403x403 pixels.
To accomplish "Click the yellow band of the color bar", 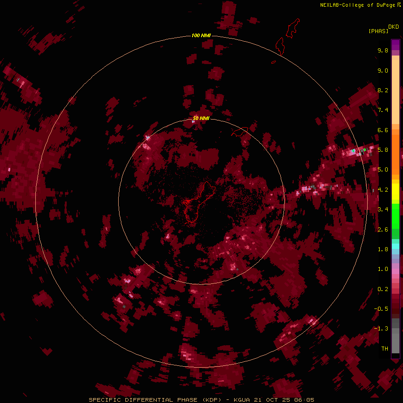I will pos(395,192).
